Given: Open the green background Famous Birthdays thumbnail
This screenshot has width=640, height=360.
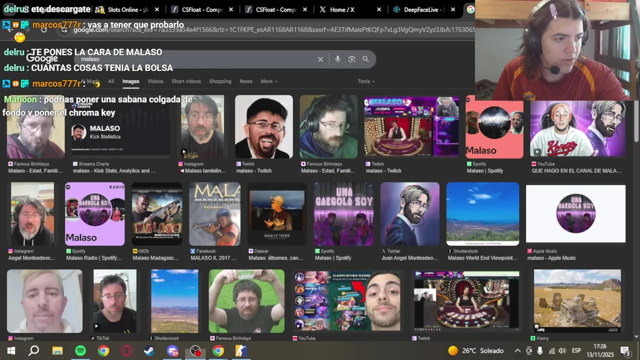Looking at the screenshot, I should tap(246, 301).
